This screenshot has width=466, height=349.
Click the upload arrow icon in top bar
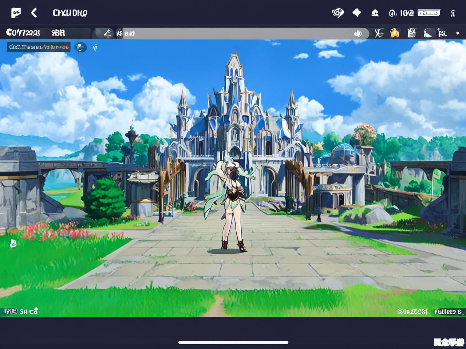375,13
